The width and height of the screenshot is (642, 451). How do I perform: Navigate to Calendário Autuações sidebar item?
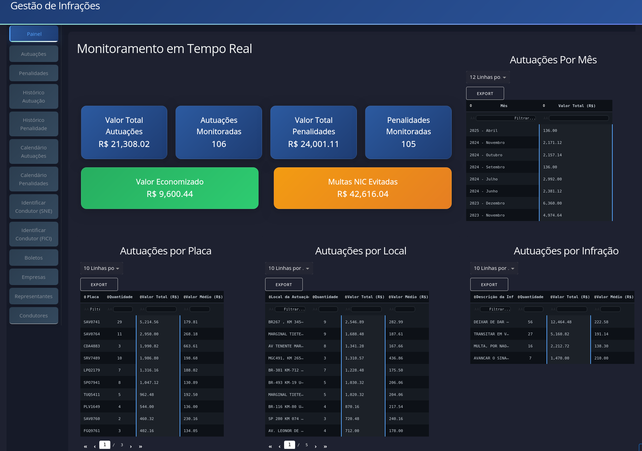click(33, 151)
